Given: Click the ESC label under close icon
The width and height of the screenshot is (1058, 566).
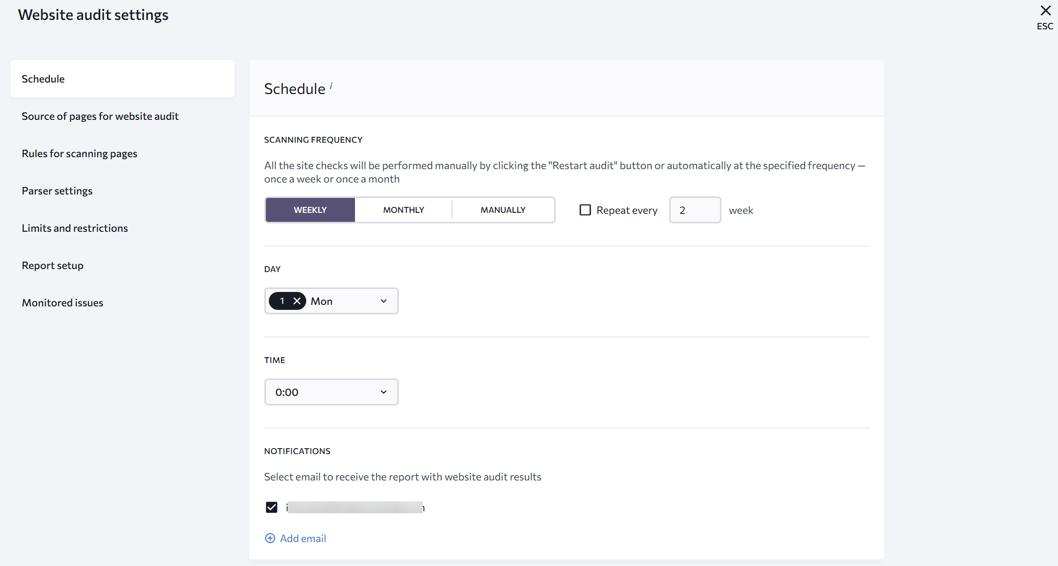Looking at the screenshot, I should click(x=1045, y=26).
